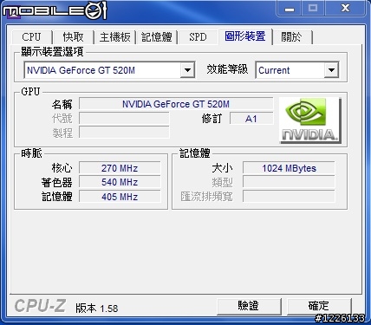Switch to the 記憶體 tab
Image resolution: width=371 pixels, height=325 pixels.
157,37
